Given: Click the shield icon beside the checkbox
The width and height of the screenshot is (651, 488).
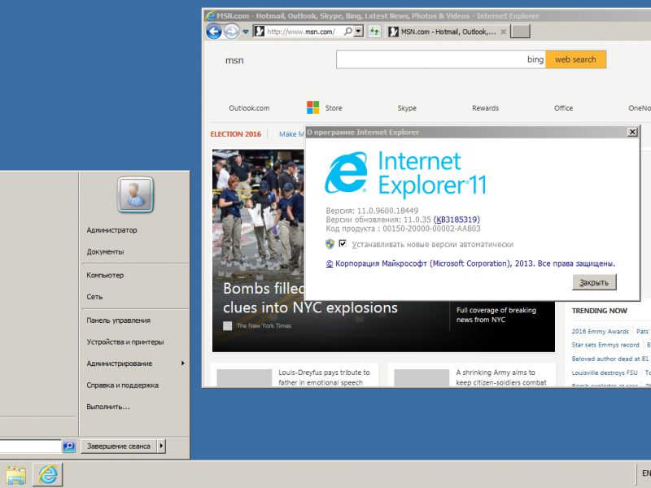Looking at the screenshot, I should point(330,244).
